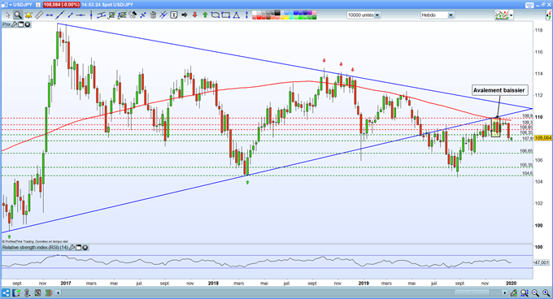Select the vertical measure arrow tool
Image resolution: width=553 pixels, height=299 pixels.
pyautogui.click(x=246, y=15)
